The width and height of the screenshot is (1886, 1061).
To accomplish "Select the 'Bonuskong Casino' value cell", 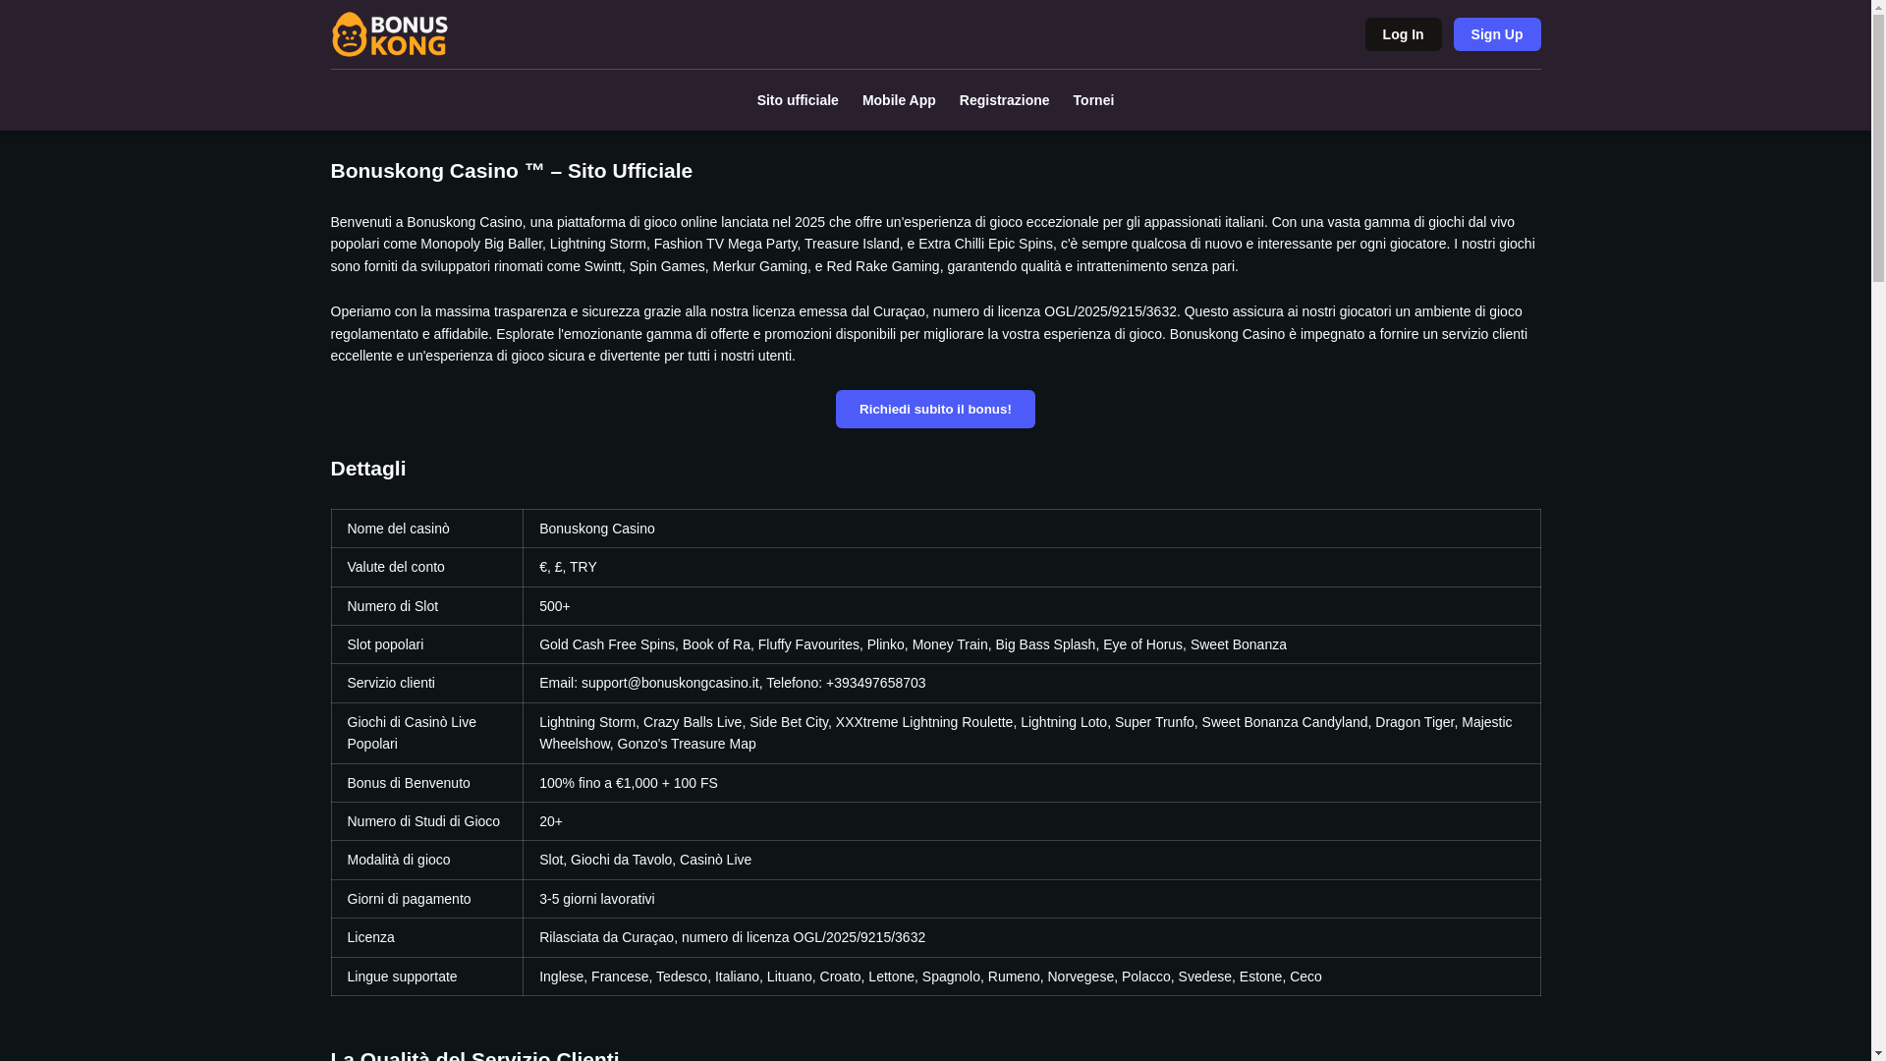I will tap(1031, 529).
